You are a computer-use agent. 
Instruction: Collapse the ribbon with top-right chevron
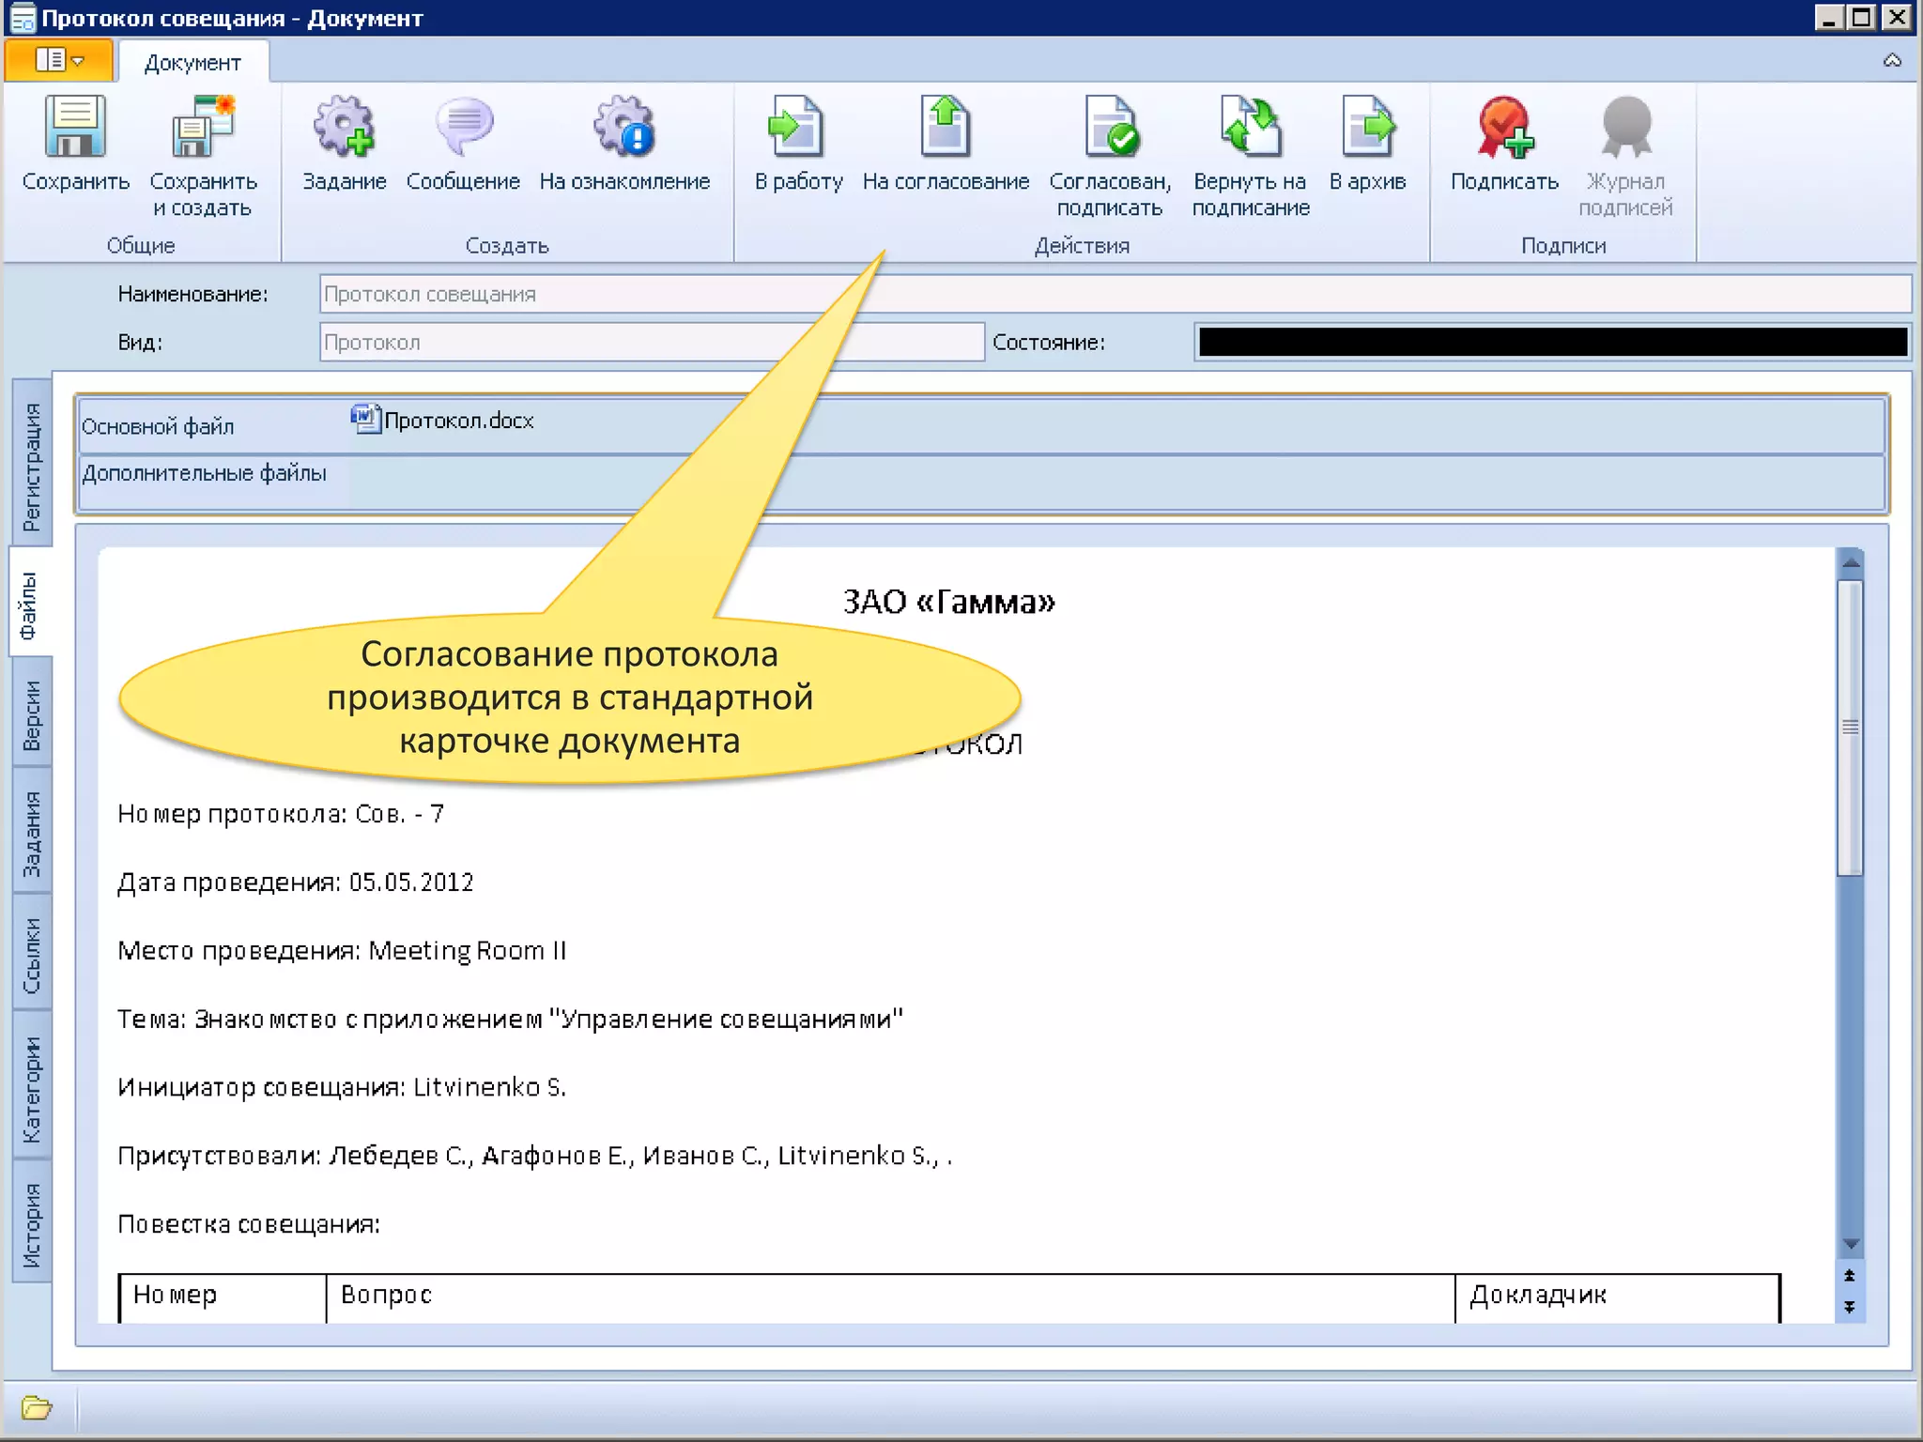[x=1892, y=61]
